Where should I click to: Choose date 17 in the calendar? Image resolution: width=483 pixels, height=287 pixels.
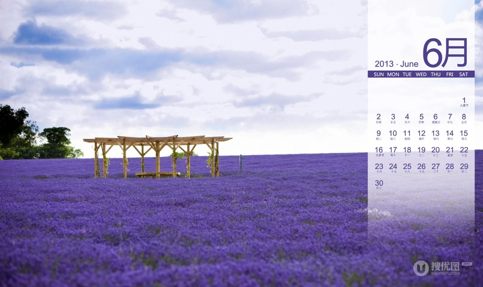[393, 151]
